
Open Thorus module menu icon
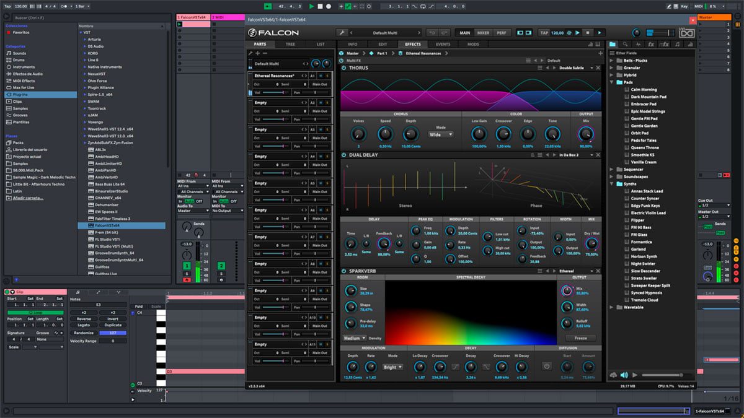(x=539, y=67)
